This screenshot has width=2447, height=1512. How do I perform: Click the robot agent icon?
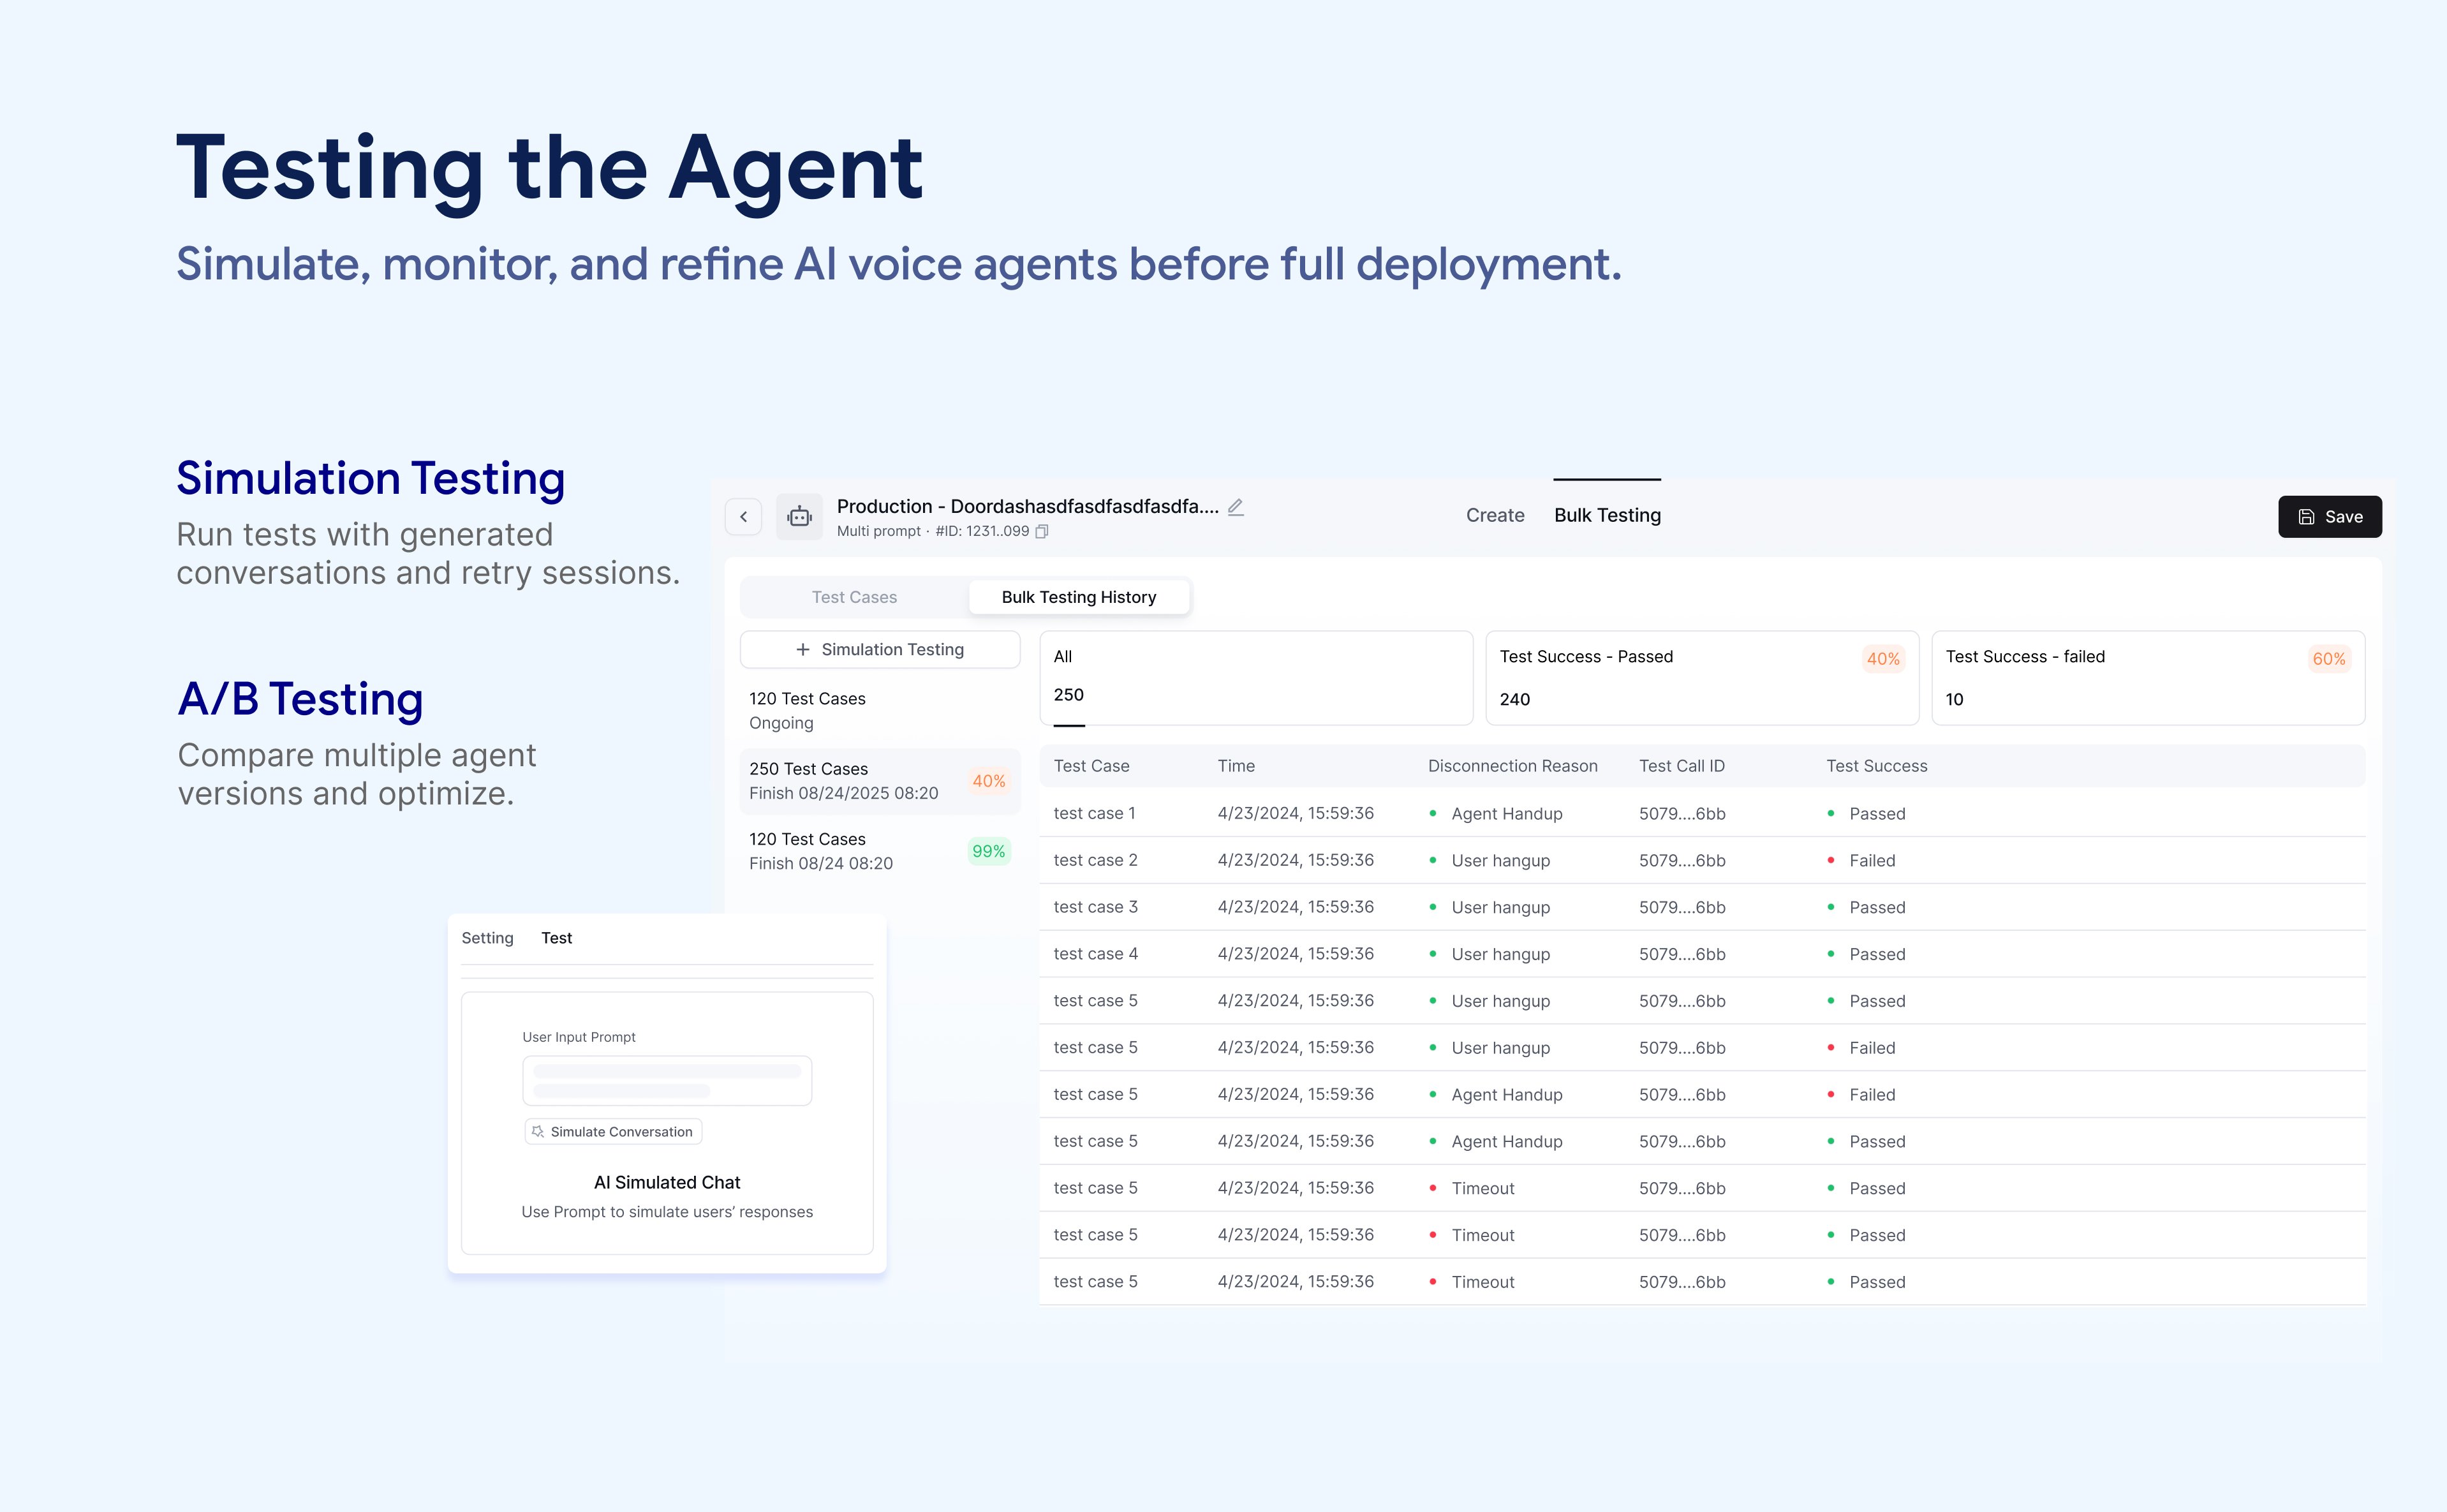coord(799,516)
